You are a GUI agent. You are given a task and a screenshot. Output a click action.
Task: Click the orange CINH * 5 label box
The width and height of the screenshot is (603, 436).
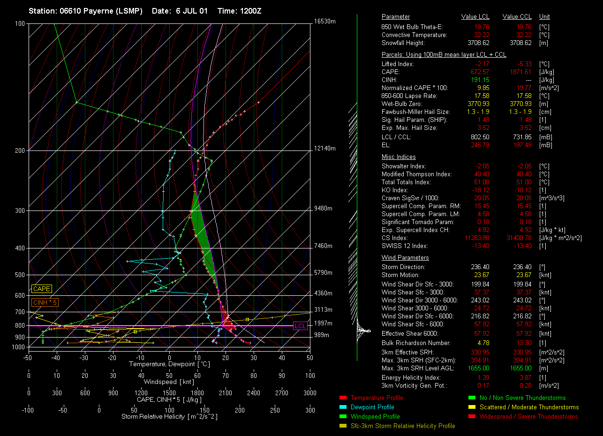tap(45, 302)
